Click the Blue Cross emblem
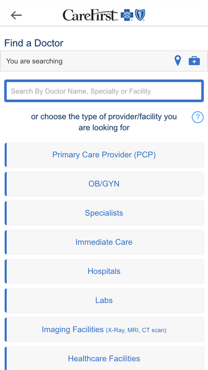The height and width of the screenshot is (370, 208). click(127, 15)
